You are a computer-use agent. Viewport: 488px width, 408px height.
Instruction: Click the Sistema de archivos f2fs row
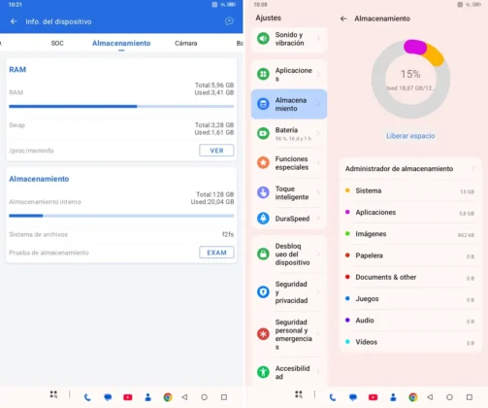tap(121, 234)
